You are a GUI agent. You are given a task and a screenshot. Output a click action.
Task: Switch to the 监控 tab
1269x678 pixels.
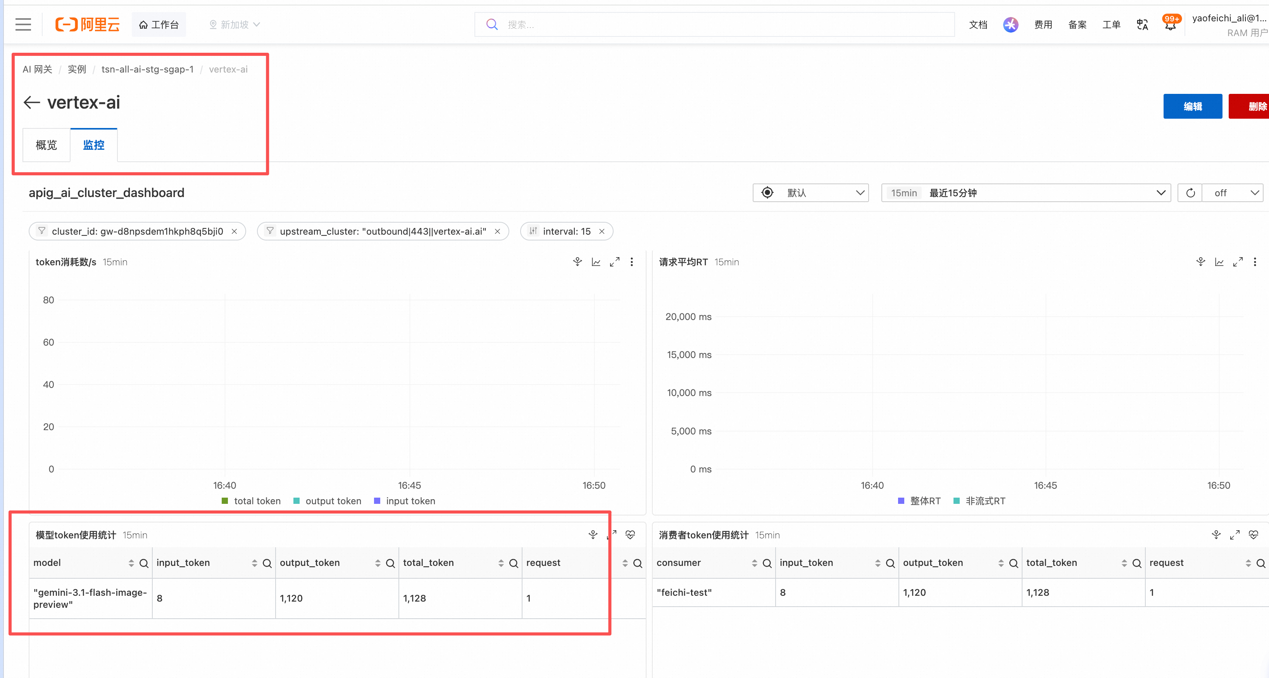tap(93, 145)
